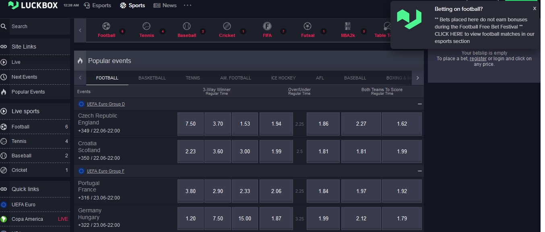Image resolution: width=545 pixels, height=232 pixels.
Task: Click the Popular Events flame icon in sidebar
Action: 4,92
